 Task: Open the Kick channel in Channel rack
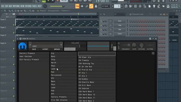[120, 21]
